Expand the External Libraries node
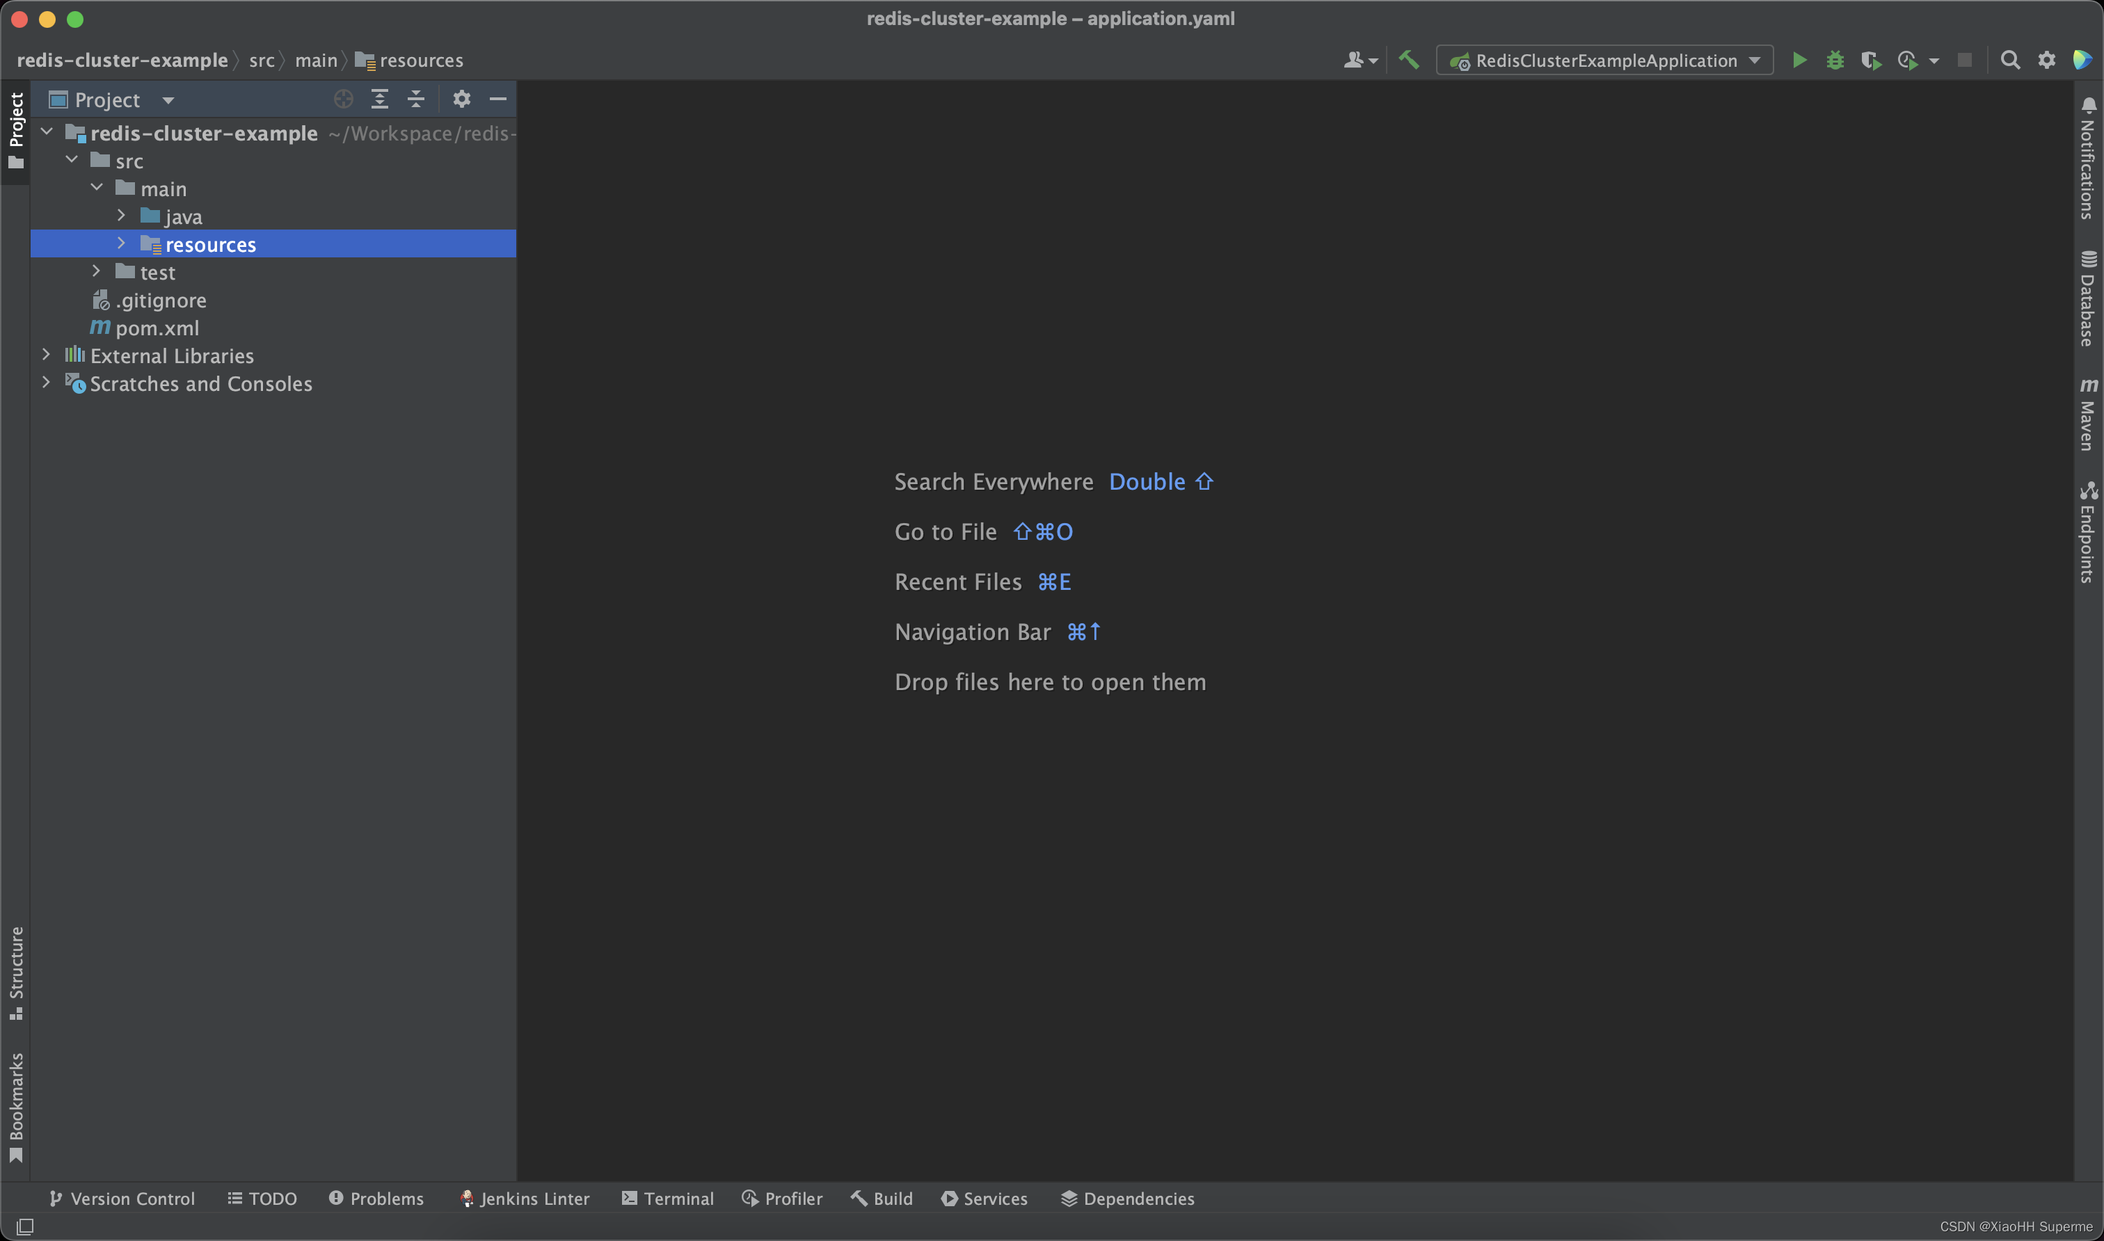This screenshot has width=2104, height=1241. [x=46, y=355]
